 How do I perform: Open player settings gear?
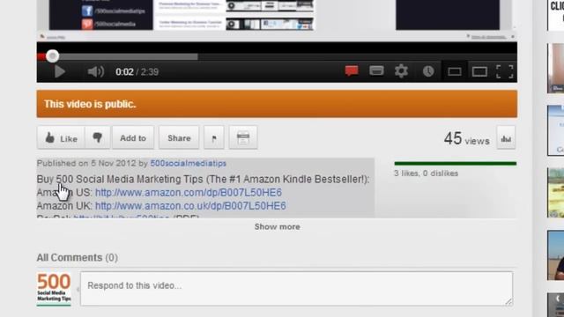tap(401, 71)
